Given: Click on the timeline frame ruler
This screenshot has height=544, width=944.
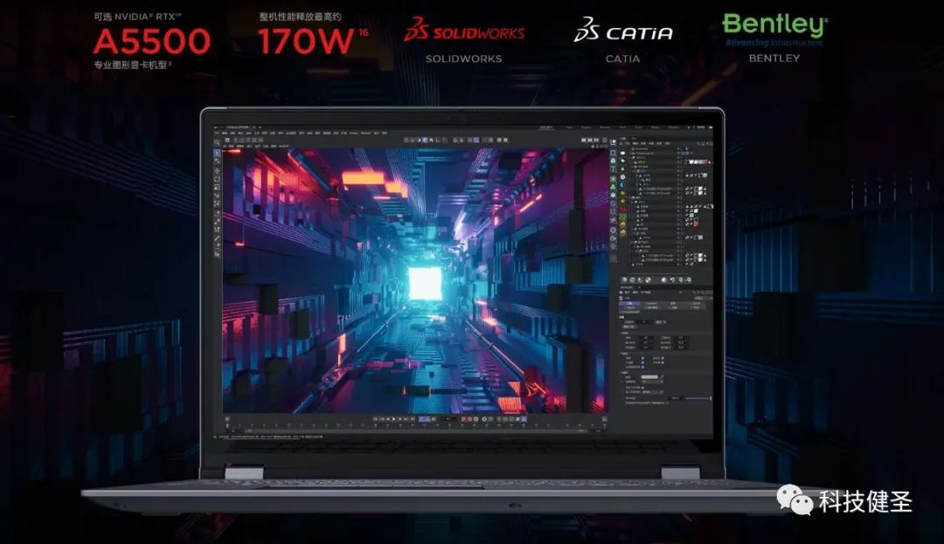Looking at the screenshot, I should pyautogui.click(x=415, y=425).
